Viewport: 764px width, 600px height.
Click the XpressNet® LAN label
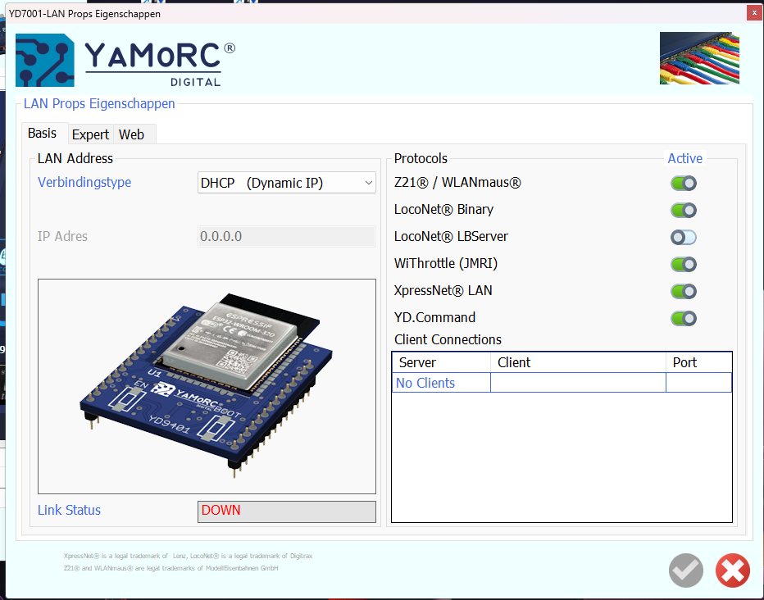point(443,291)
